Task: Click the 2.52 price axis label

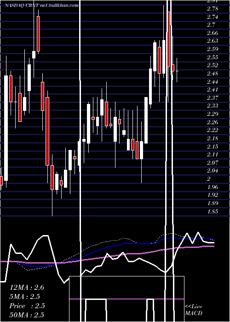Action: [x=213, y=65]
